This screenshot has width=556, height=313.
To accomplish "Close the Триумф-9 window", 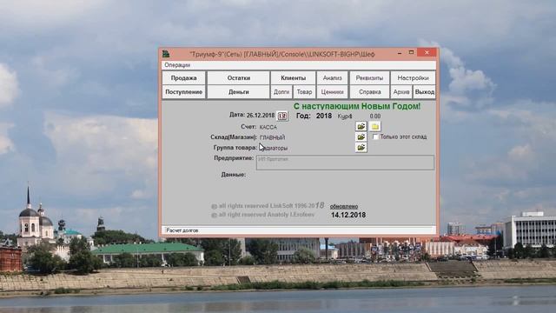I will tap(427, 52).
